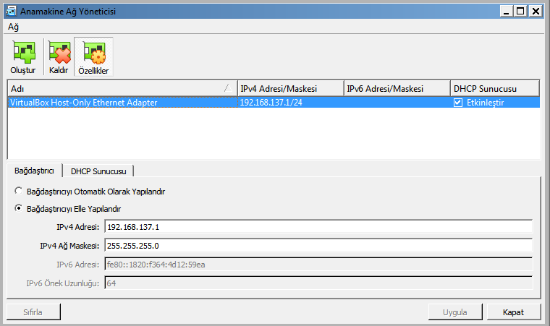Close the Anamakine Ağ Yöneticisi window

pyautogui.click(x=536, y=12)
